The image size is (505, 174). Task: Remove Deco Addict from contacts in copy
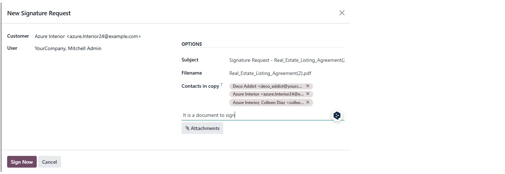pos(308,86)
